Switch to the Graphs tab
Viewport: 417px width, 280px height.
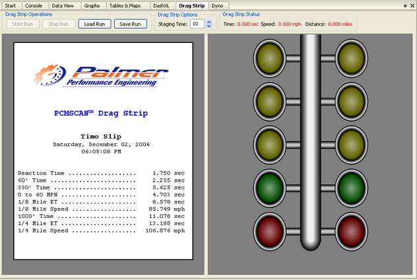[92, 5]
